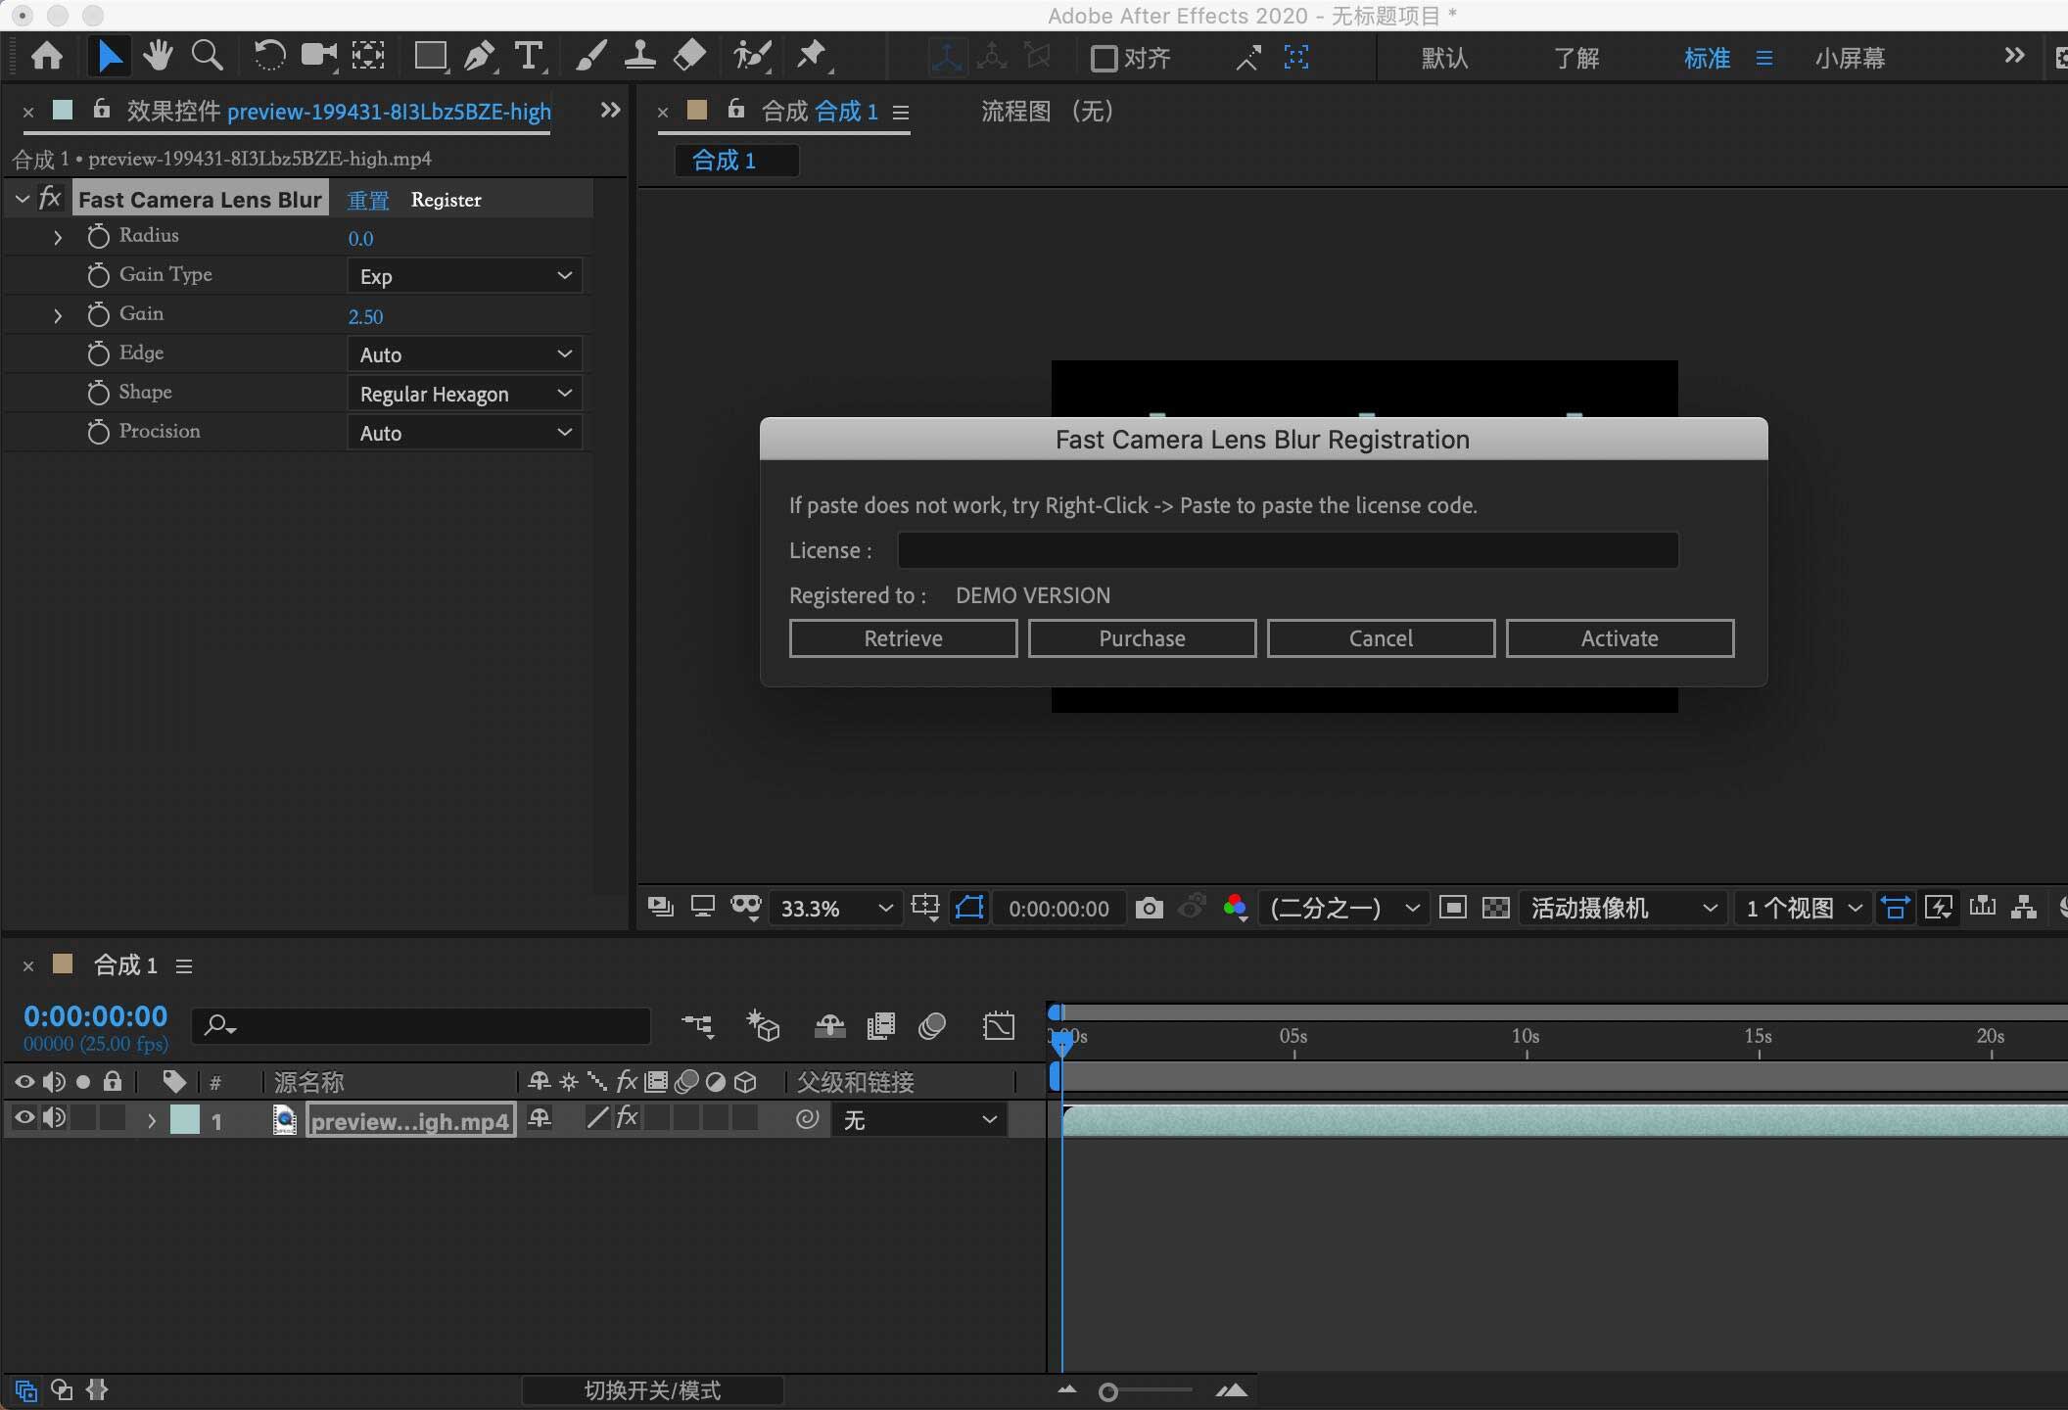
Task: Toggle mask and shape path visibility
Action: point(969,908)
